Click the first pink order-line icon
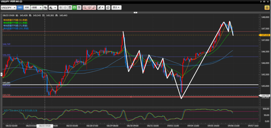Screen dimensions: 271x128 click(85, 8)
